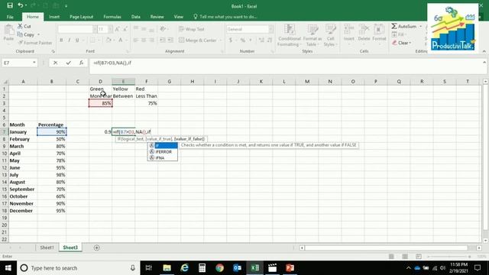
Task: Expand the Clipboard group dialog launcher
Action: tap(53, 51)
